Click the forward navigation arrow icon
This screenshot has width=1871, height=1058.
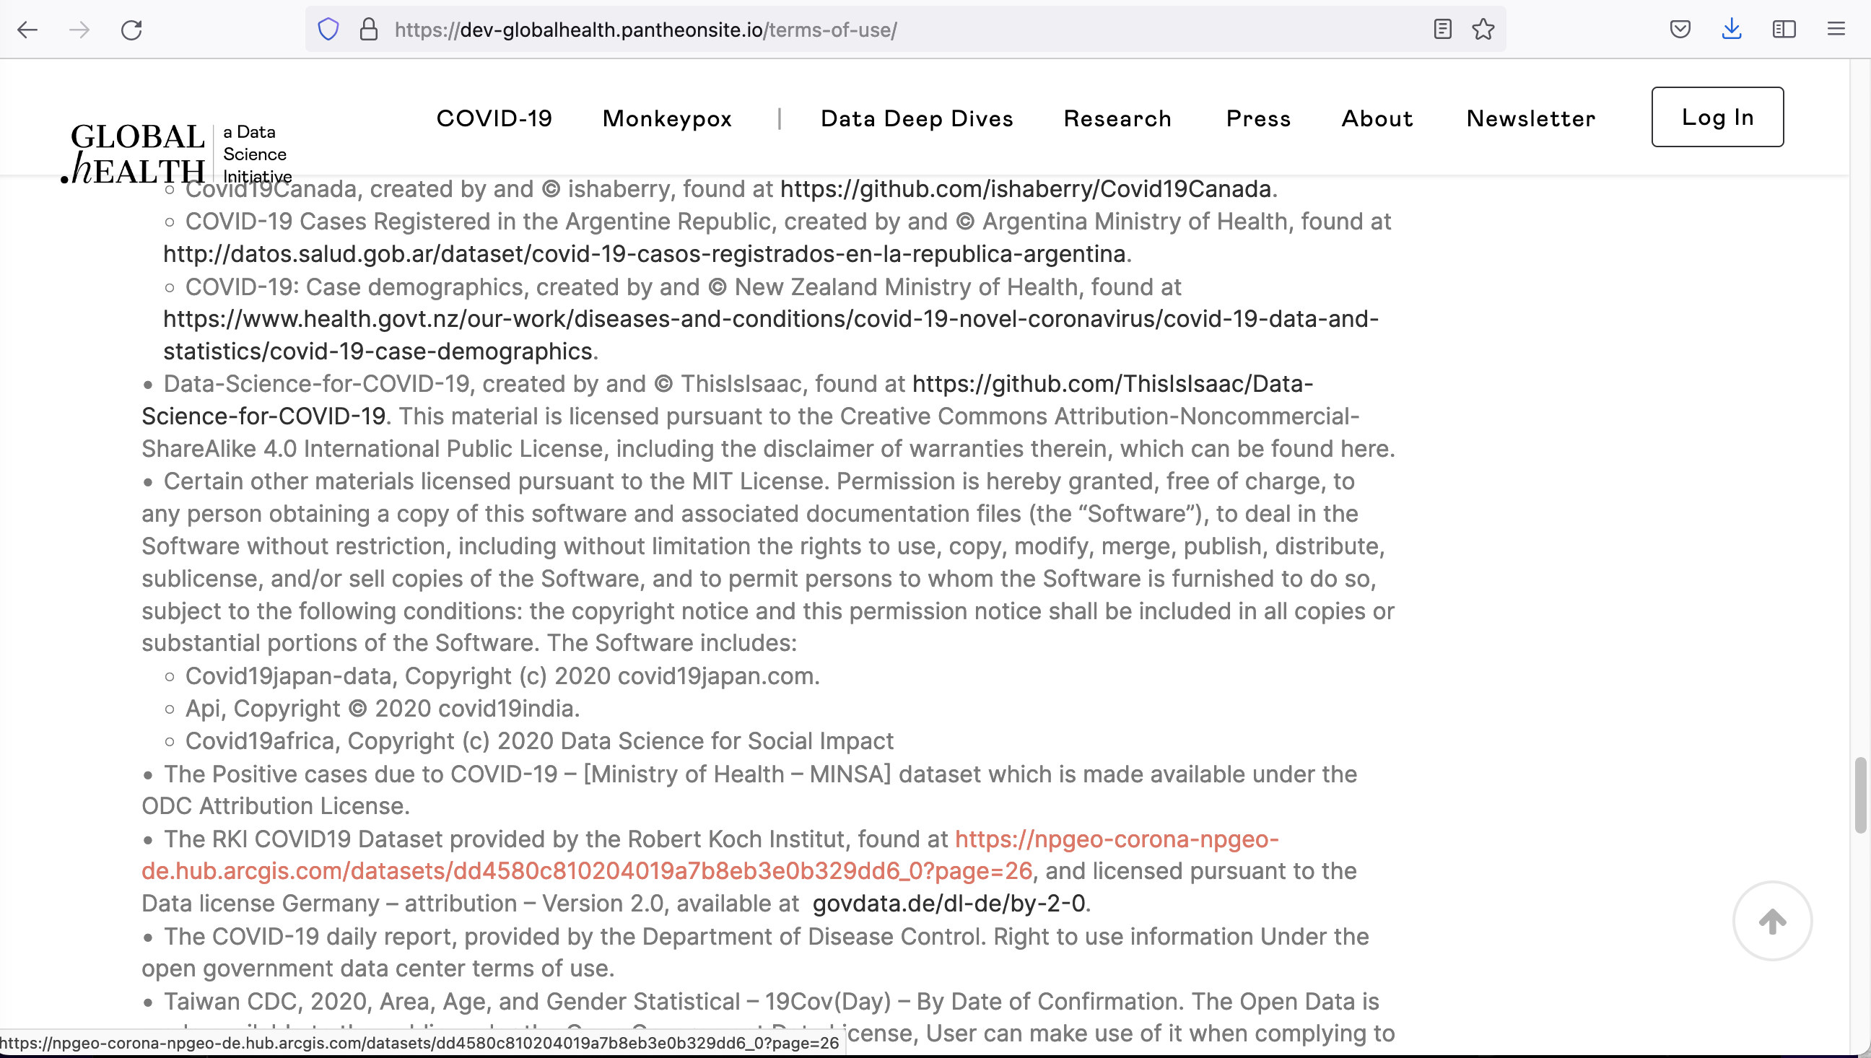click(79, 28)
